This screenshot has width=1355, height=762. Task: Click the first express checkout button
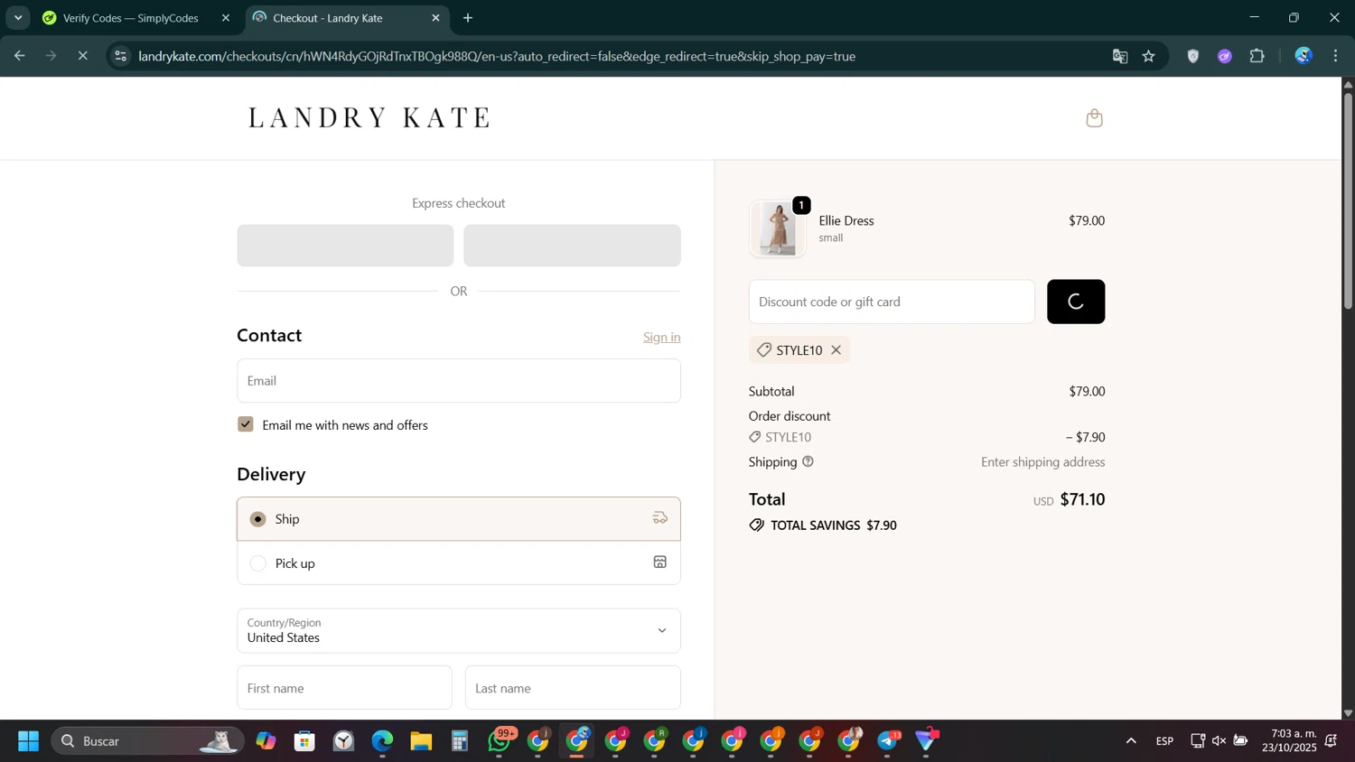coord(345,246)
